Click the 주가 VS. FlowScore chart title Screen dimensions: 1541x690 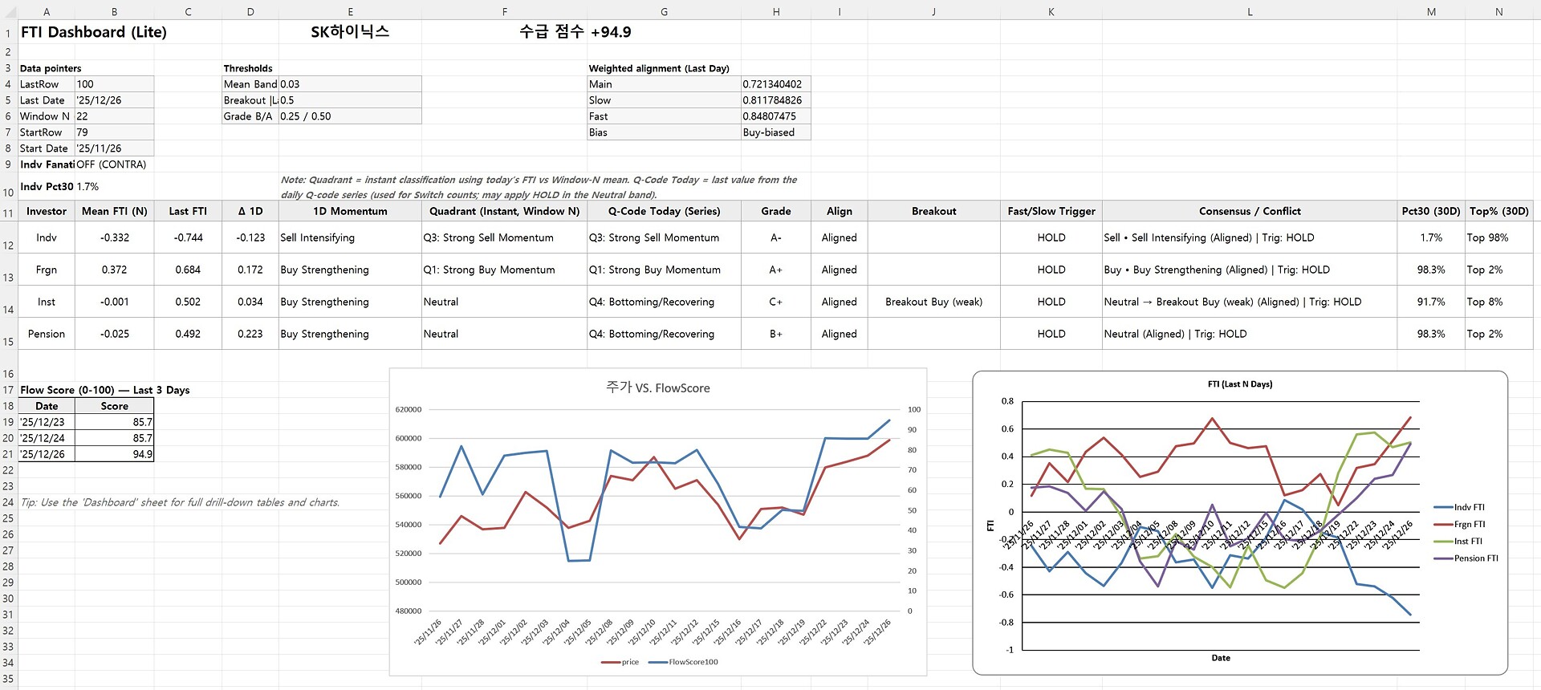coord(657,388)
